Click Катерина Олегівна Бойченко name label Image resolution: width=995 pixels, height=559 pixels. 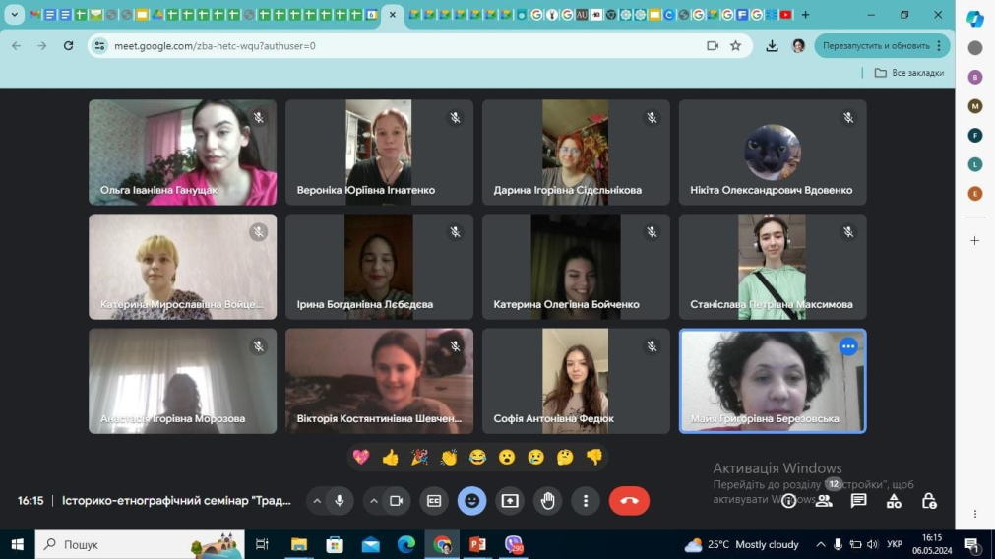pyautogui.click(x=567, y=304)
